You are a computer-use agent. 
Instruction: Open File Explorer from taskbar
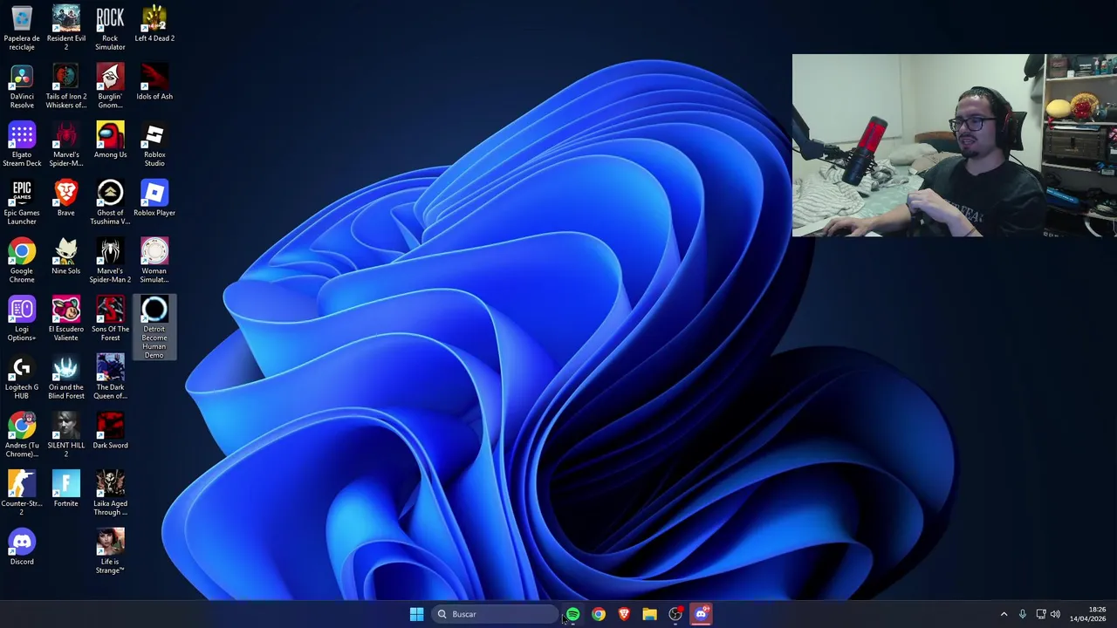tap(649, 614)
